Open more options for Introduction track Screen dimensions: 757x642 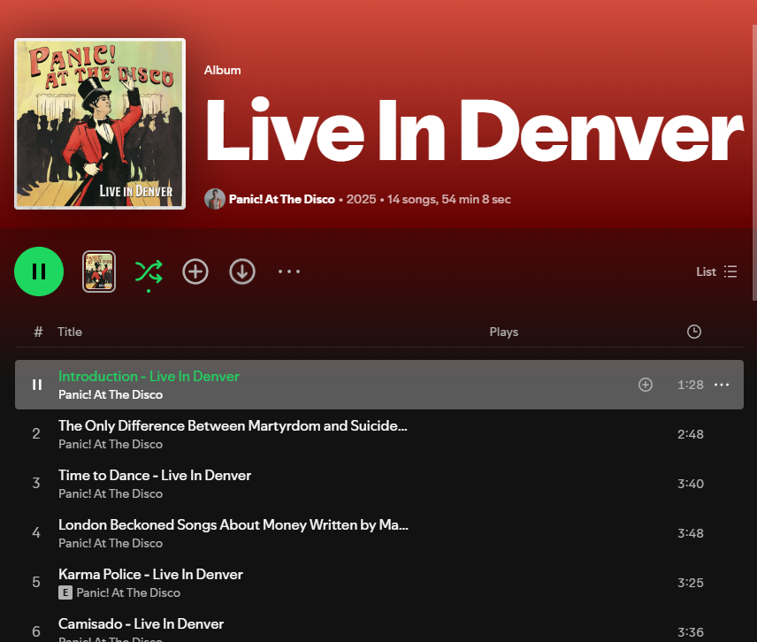(722, 385)
